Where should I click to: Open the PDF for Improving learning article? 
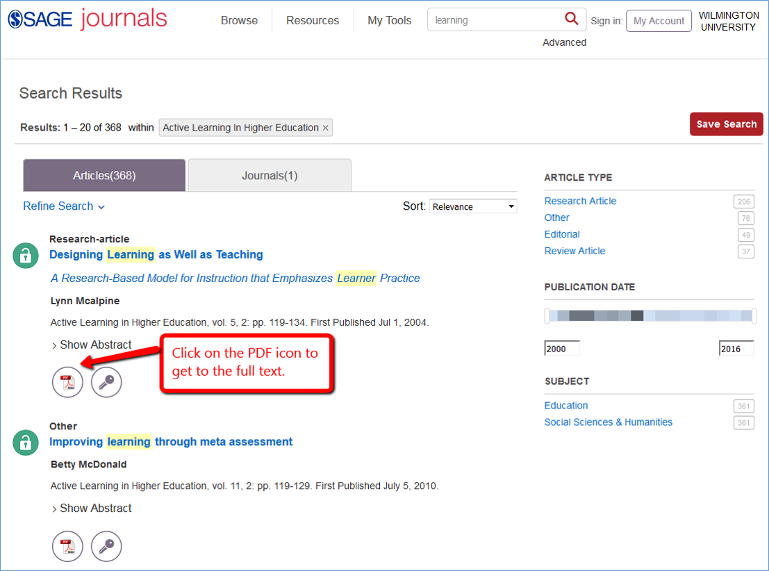point(67,546)
